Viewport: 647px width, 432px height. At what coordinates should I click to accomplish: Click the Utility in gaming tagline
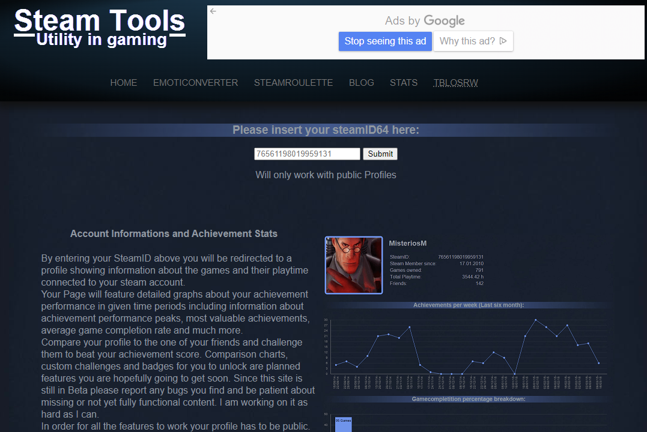101,40
